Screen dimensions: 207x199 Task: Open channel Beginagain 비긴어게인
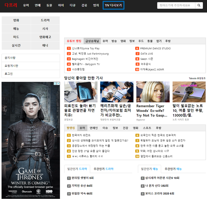coord(85,59)
